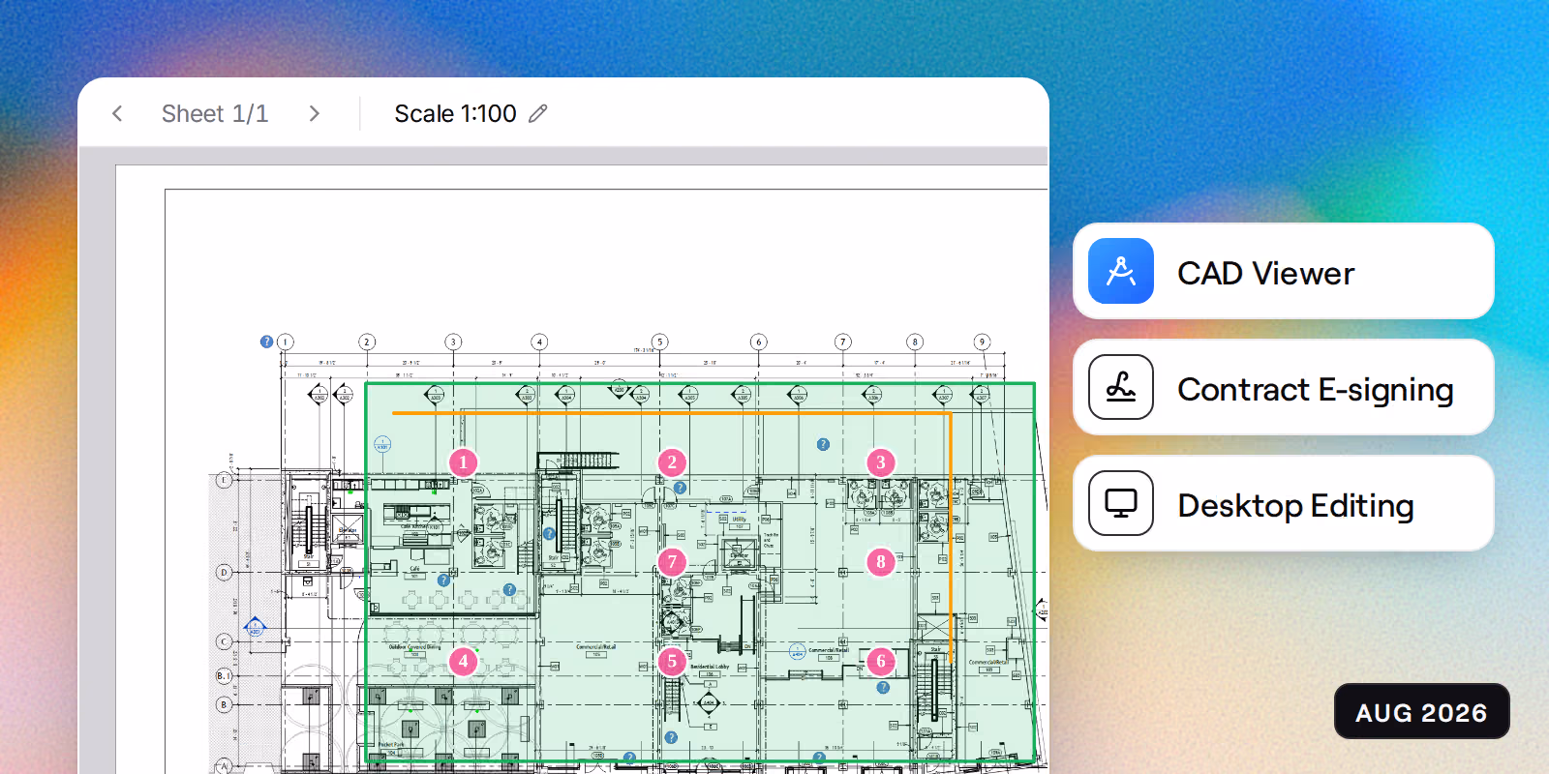Image resolution: width=1549 pixels, height=774 pixels.
Task: Open the Contract E-signing card
Action: tap(1284, 387)
